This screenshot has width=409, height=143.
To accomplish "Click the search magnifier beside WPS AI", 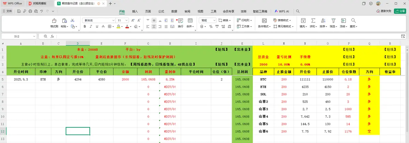I will pos(298,11).
